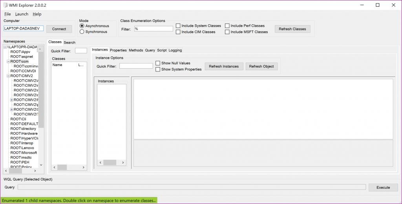
Task: Open the Query tab
Action: click(x=150, y=50)
